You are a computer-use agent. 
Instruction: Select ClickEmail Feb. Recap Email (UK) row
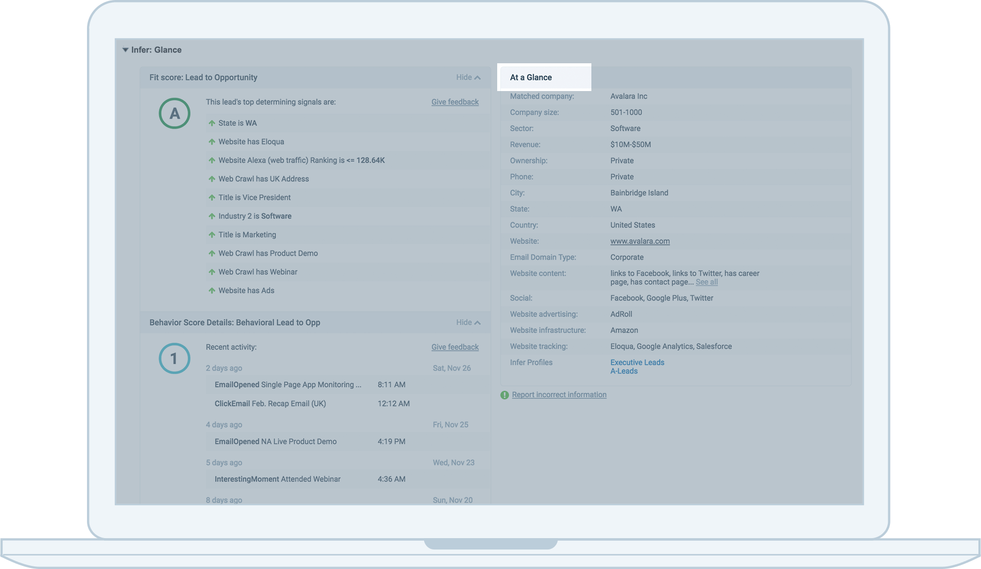pos(348,404)
